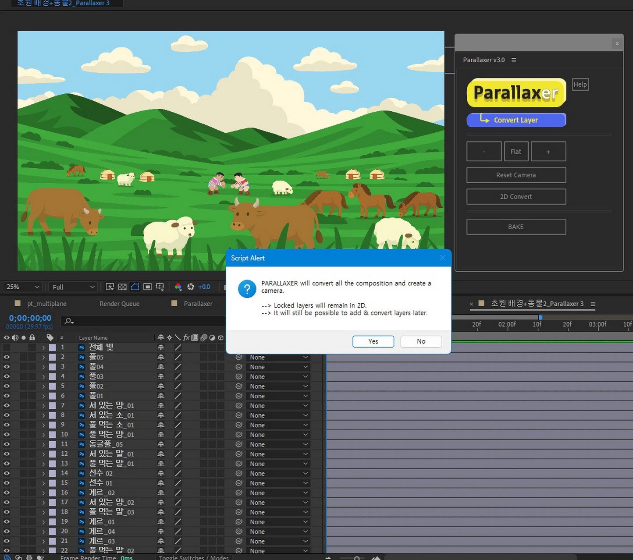Screen dimensions: 633x560
Task: Expand layer 7 서 있는 양_01 properties
Action: (43, 406)
